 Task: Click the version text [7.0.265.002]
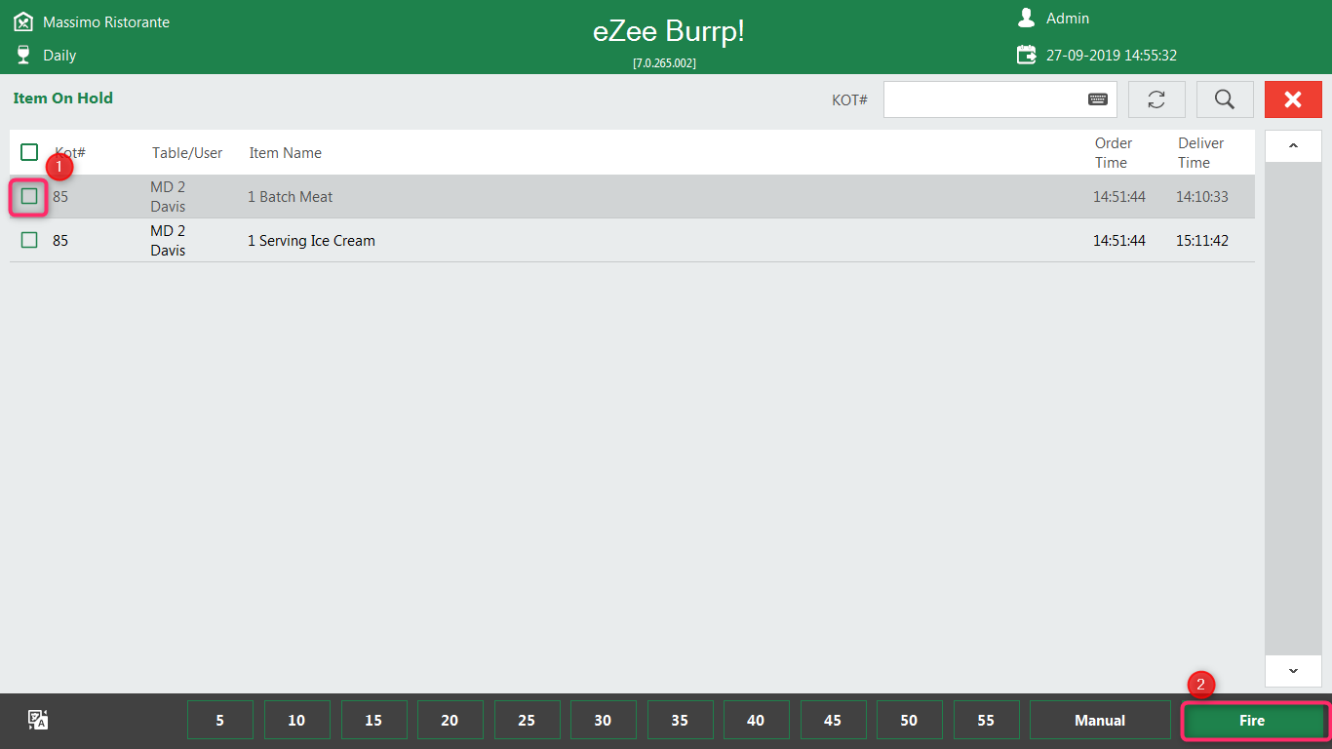[x=665, y=62]
